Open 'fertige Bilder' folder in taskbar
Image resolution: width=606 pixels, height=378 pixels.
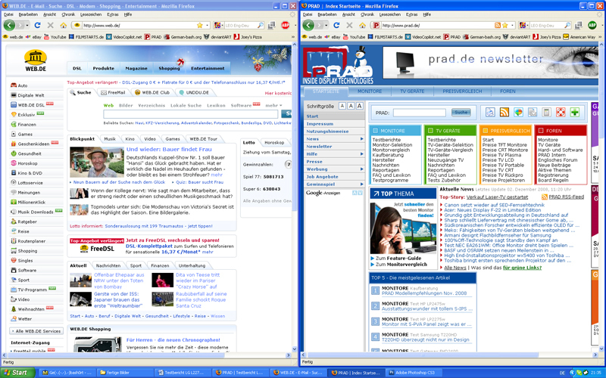[x=125, y=373]
